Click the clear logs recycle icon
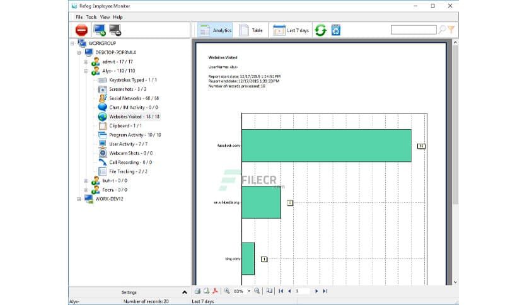The height and width of the screenshot is (305, 527). (x=336, y=30)
